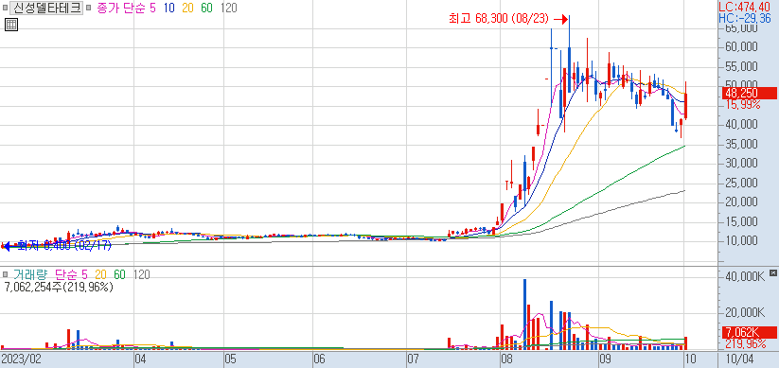Viewport: 779px width, 368px height.
Task: Select the price moving average 5 label
Action: pyautogui.click(x=152, y=8)
